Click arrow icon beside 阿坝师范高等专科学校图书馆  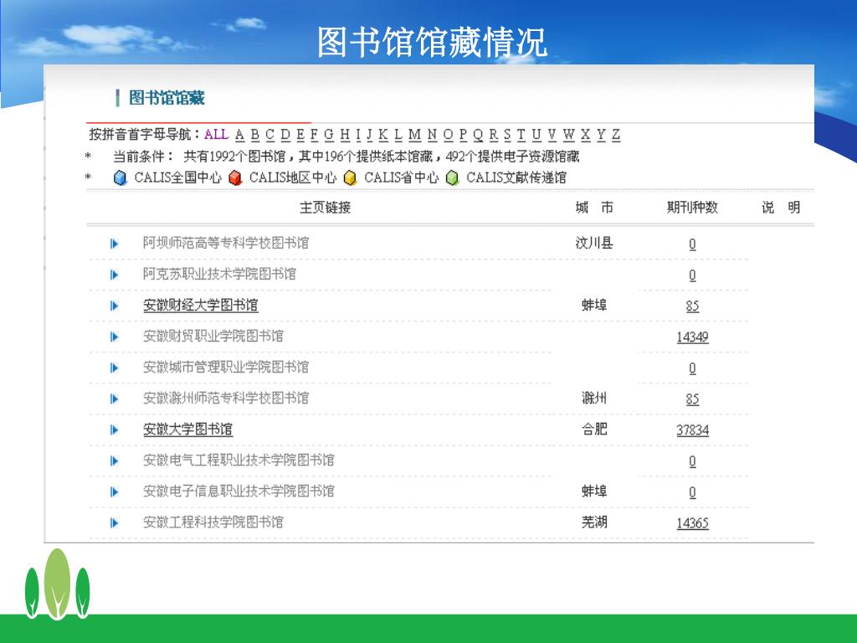point(114,244)
